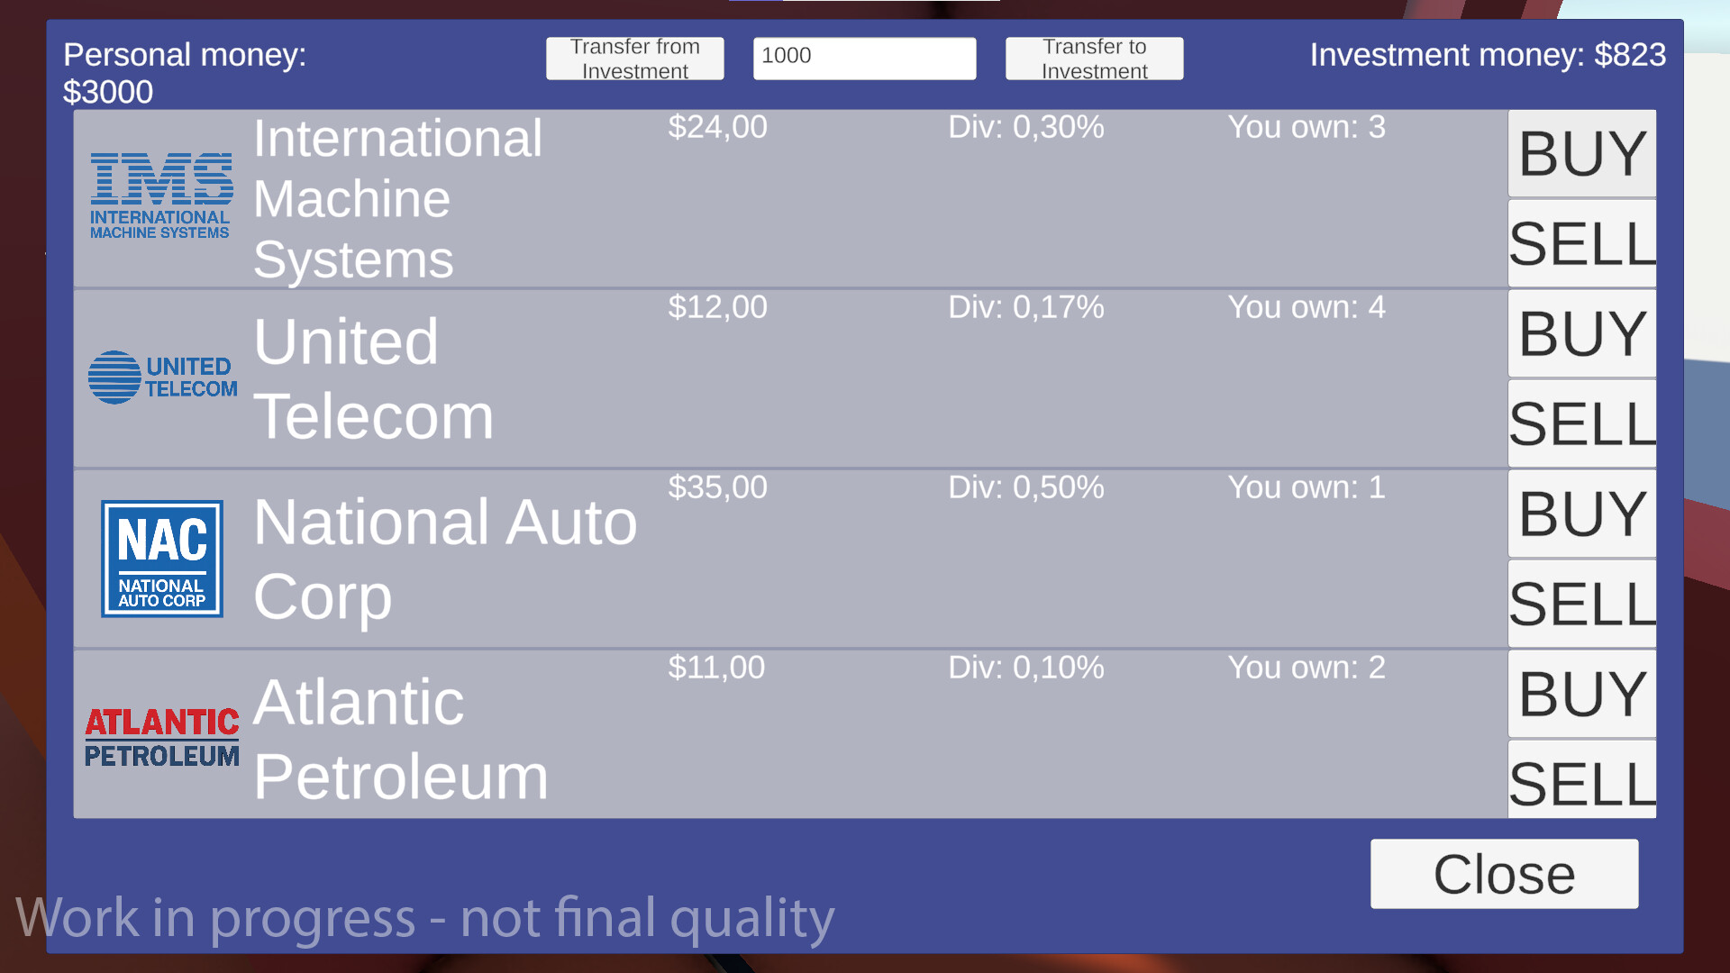Buy shares of Atlantic Petroleum
The height and width of the screenshot is (973, 1730).
[1580, 694]
